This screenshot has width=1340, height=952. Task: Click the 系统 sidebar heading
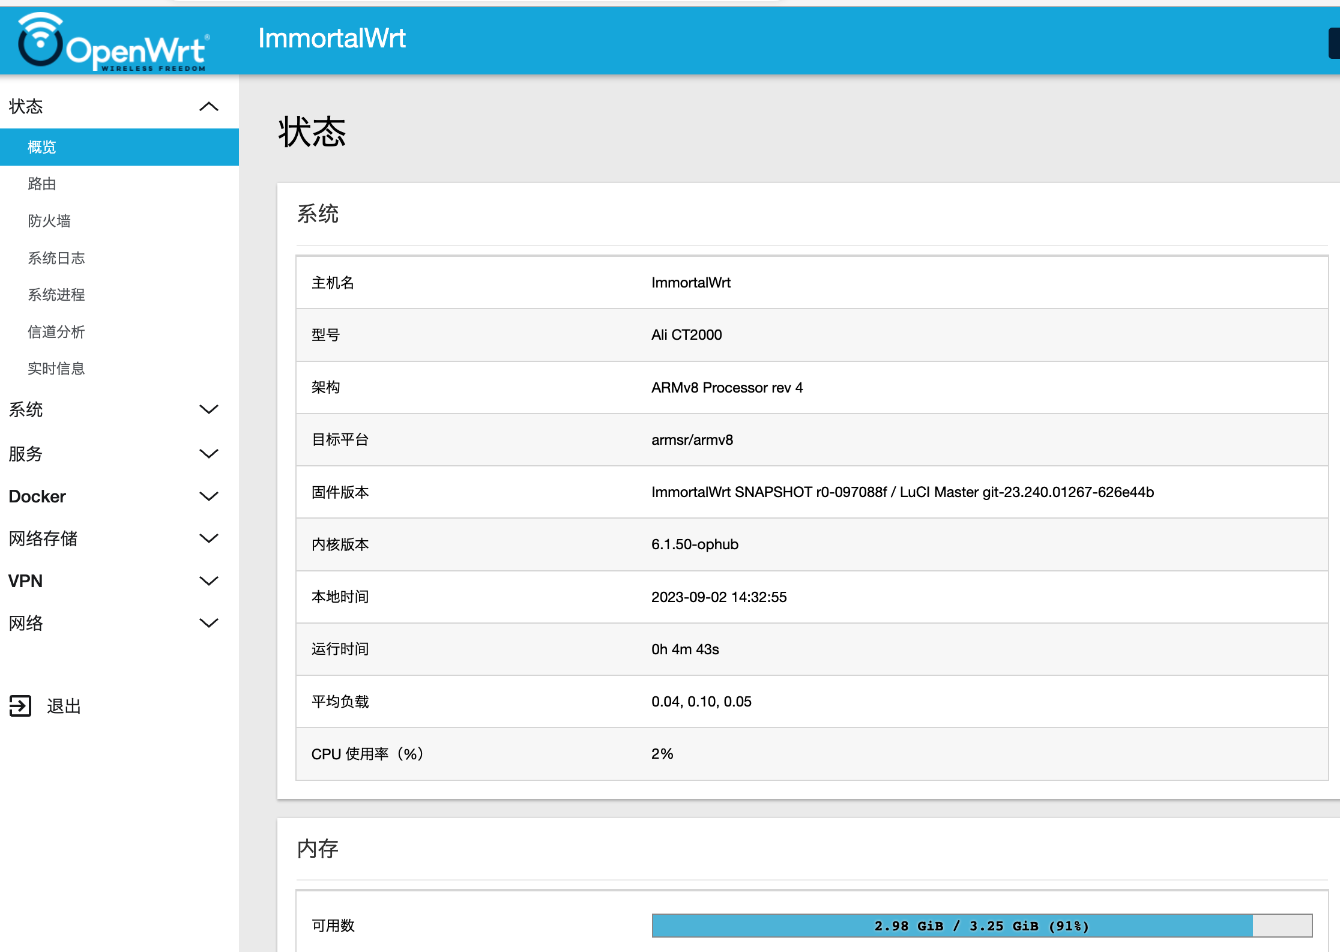(x=26, y=410)
